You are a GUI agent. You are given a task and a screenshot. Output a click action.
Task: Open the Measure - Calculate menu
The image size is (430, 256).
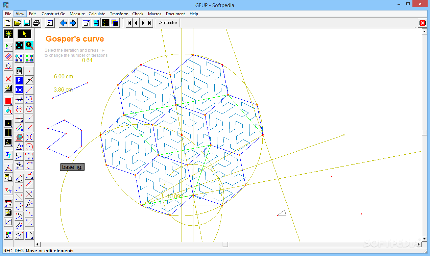[87, 14]
